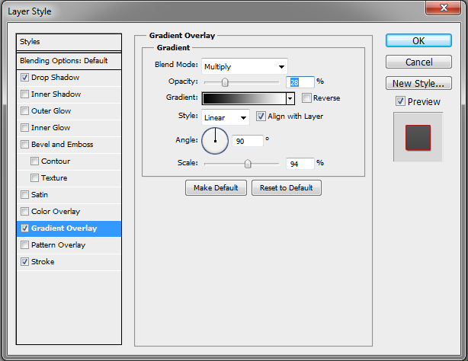Click the OK button
The image size is (468, 361).
[418, 41]
